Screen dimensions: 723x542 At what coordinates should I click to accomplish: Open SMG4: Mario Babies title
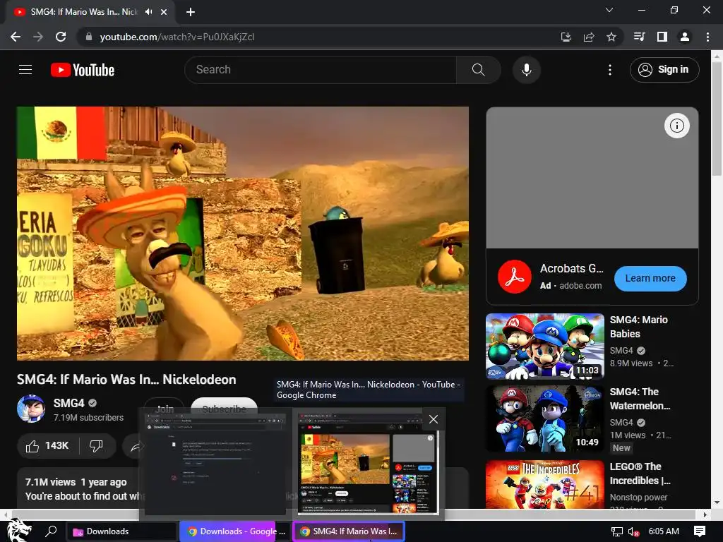point(638,327)
